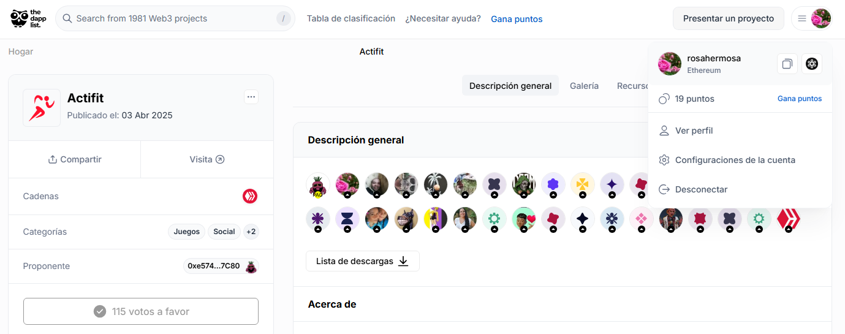Click Lista de descargas button
Viewport: 845px width, 334px height.
pyautogui.click(x=363, y=261)
